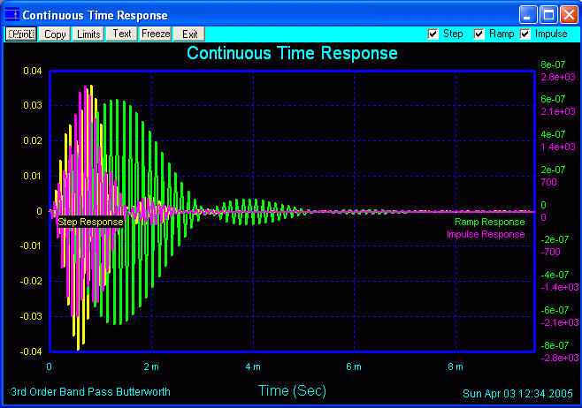Click the date stamp in bottom right
This screenshot has height=408, width=582.
click(518, 392)
